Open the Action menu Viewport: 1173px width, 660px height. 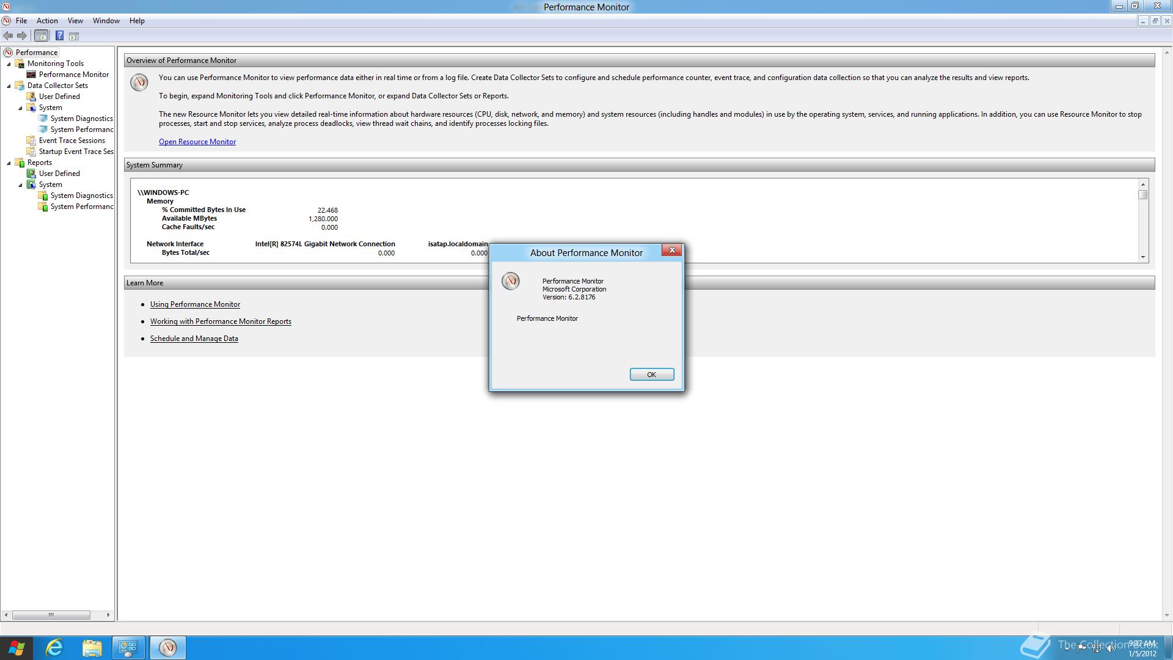point(47,21)
